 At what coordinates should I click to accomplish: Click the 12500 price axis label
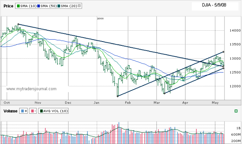click(x=235, y=72)
